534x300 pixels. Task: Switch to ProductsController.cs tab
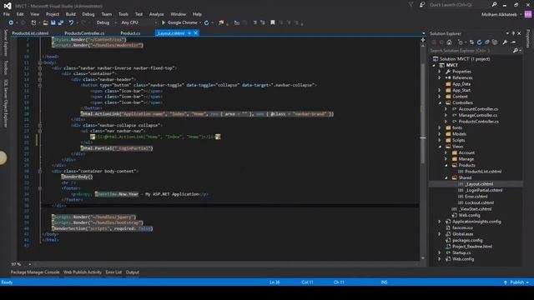click(84, 33)
